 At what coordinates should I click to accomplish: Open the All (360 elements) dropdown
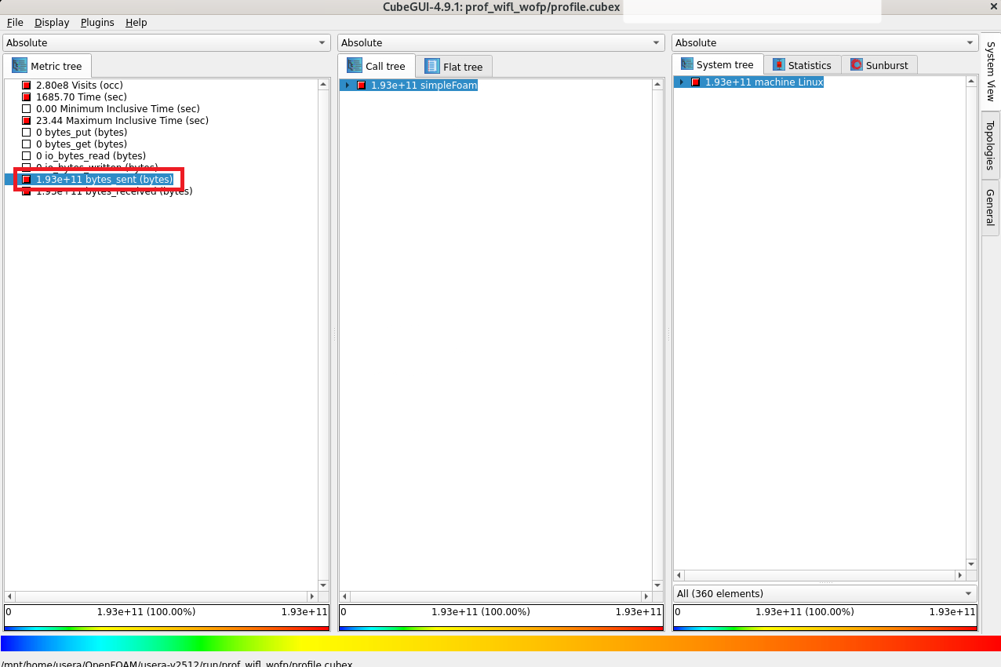point(824,593)
